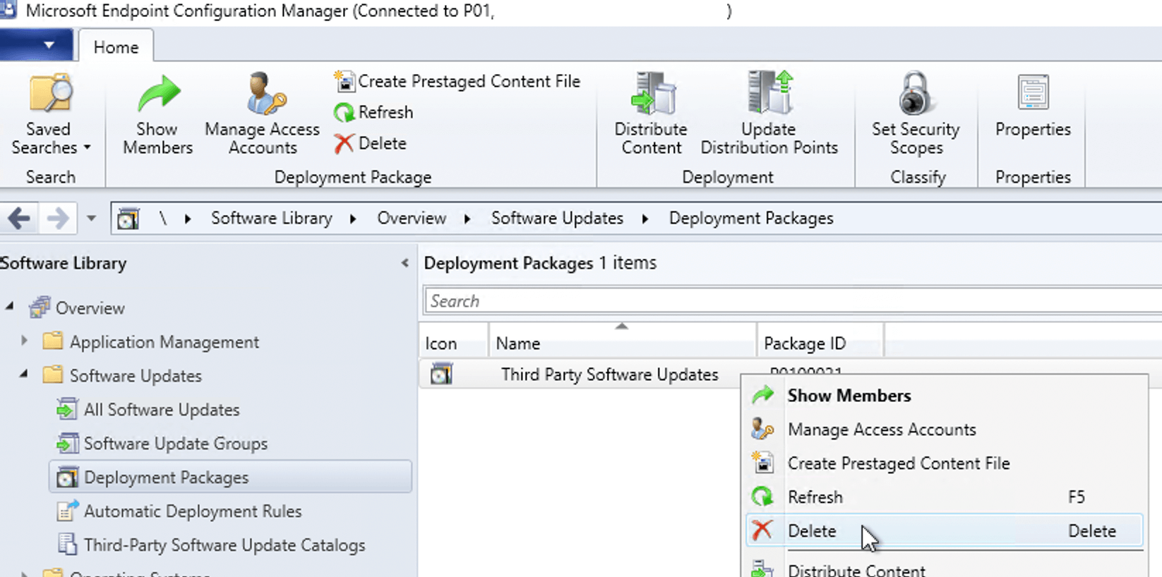Select Overview in the tree
This screenshot has height=577, width=1162.
[x=90, y=308]
